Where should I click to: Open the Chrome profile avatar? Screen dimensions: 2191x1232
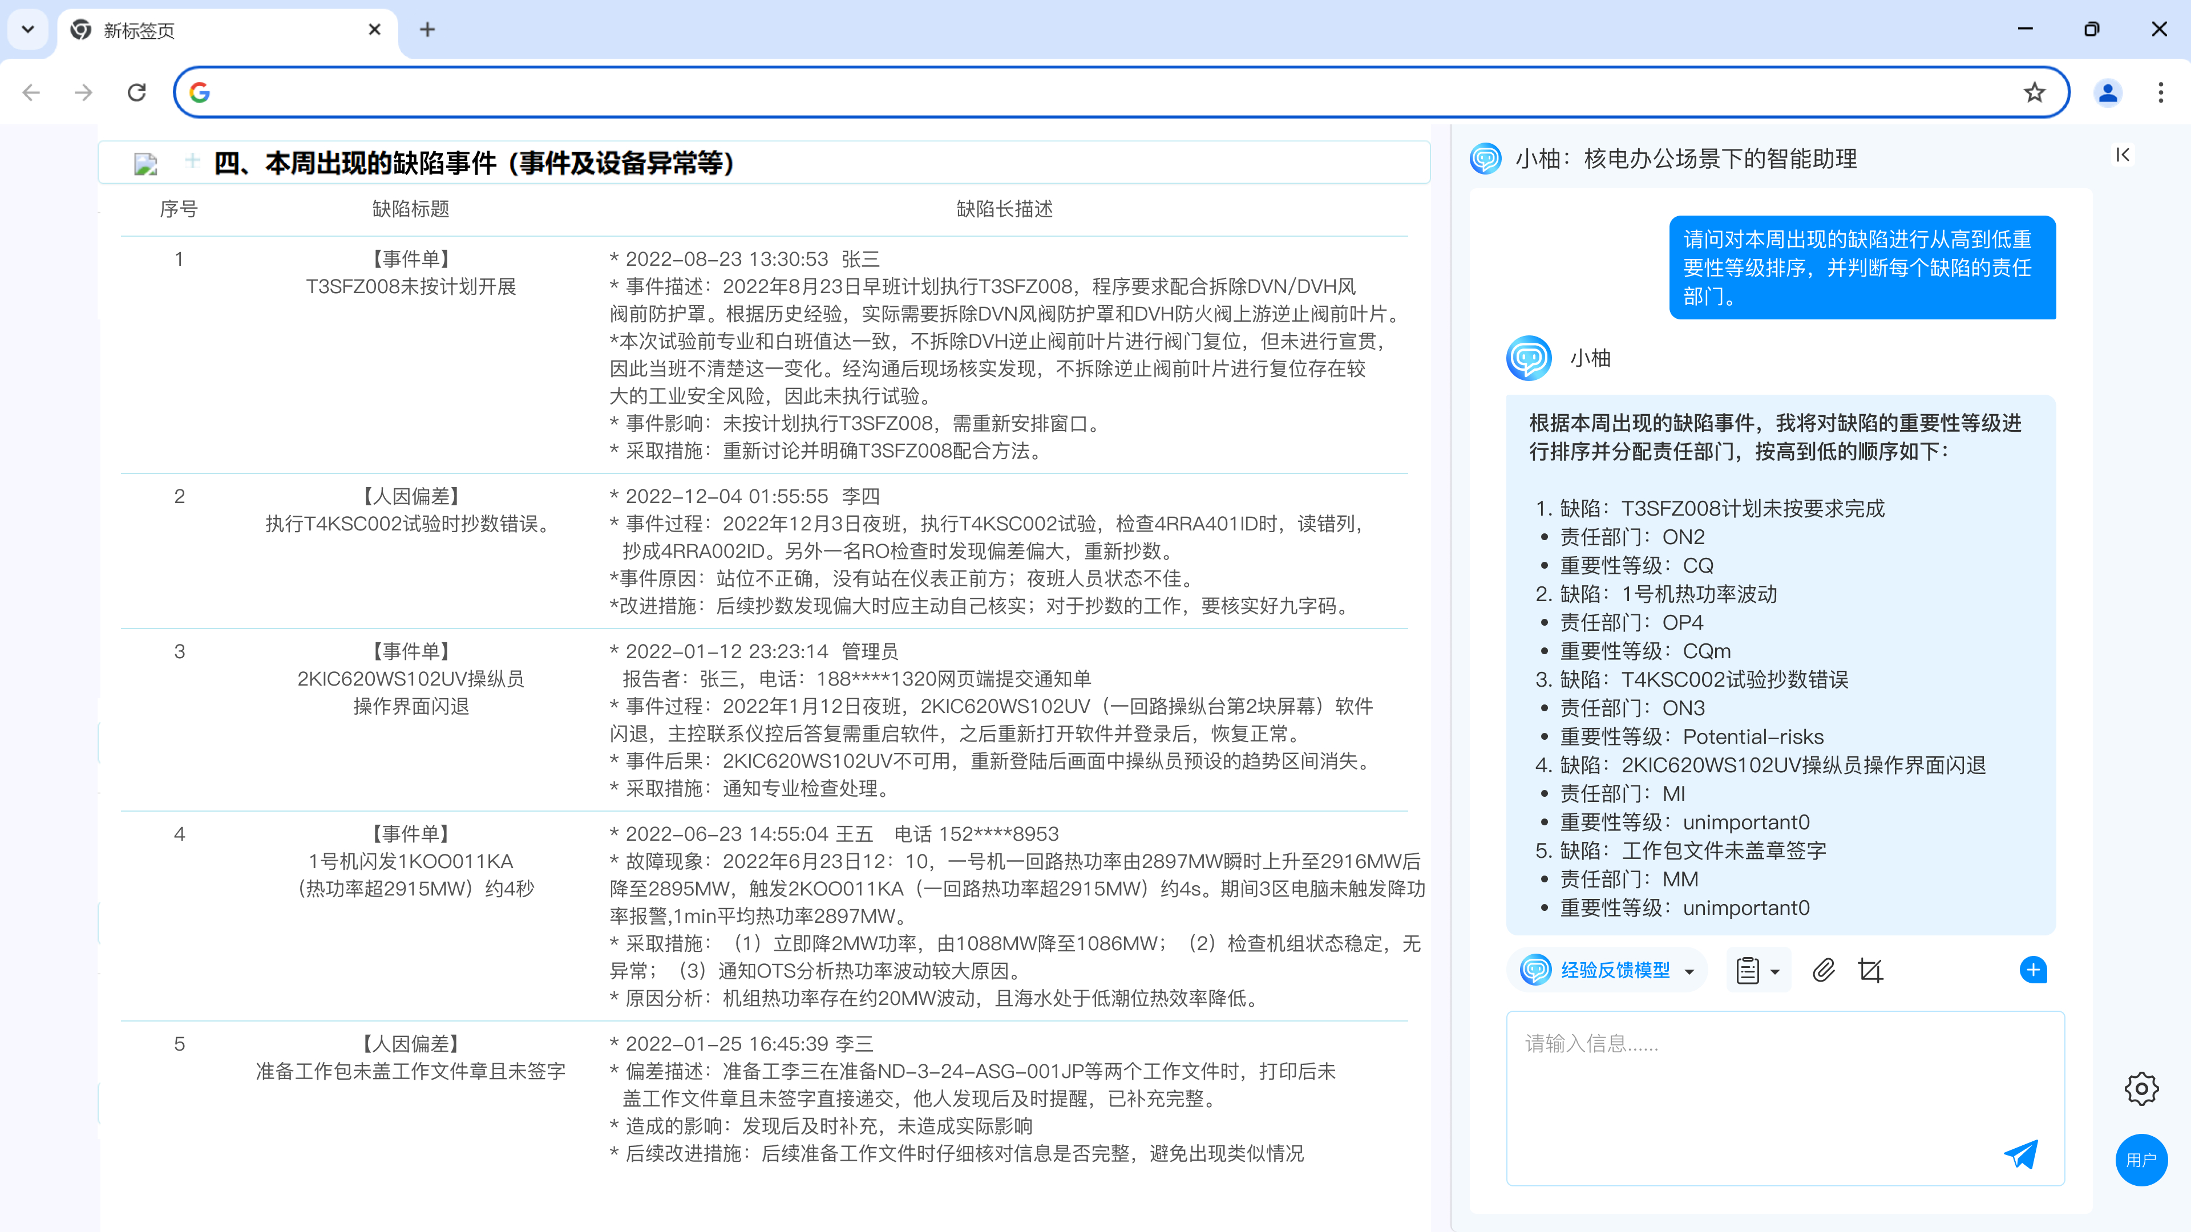2108,92
